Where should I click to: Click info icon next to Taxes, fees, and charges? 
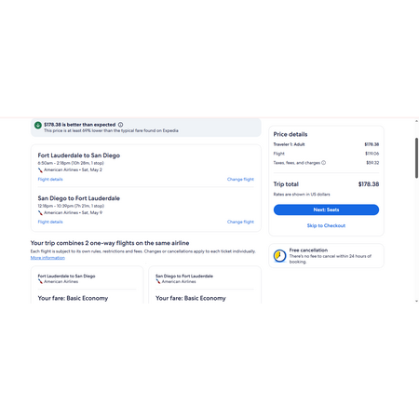click(x=324, y=163)
